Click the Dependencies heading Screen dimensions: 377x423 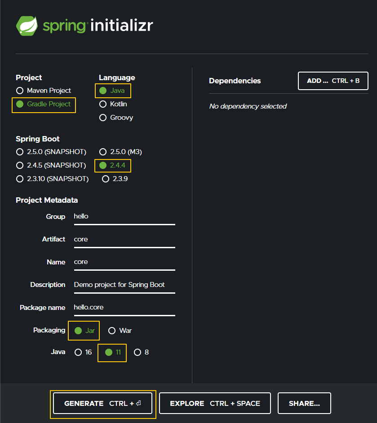(235, 81)
